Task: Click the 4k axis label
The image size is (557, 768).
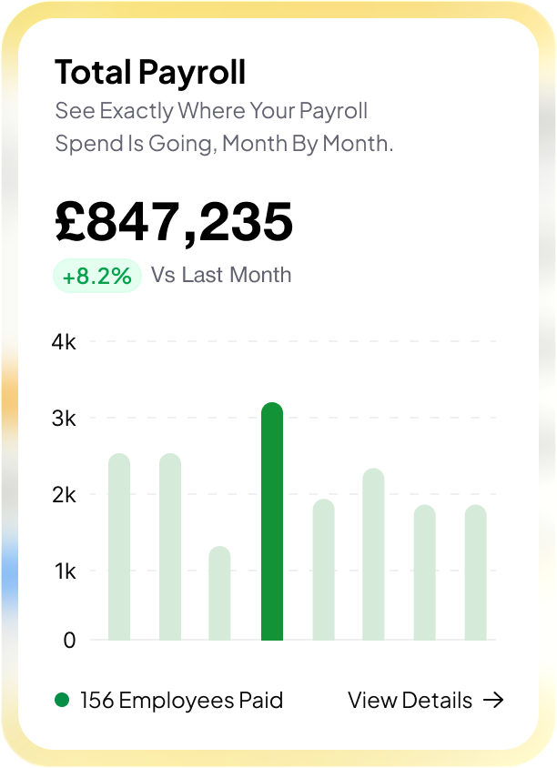Action: point(64,342)
